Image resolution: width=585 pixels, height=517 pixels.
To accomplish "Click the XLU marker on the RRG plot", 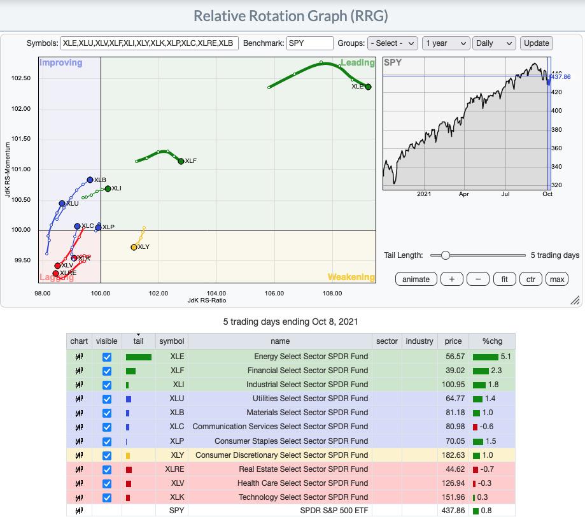I will point(62,204).
